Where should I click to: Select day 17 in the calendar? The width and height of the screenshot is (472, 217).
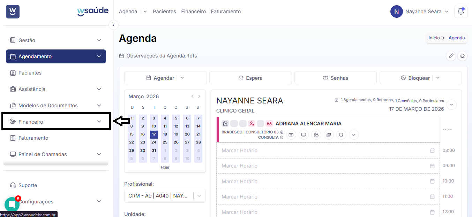(x=154, y=134)
